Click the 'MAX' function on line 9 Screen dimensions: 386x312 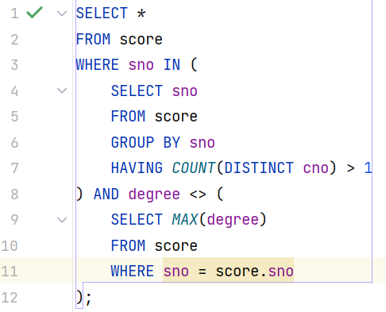[185, 220]
